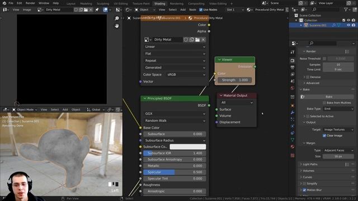Toggle Use Nodes checkbox

point(201,10)
